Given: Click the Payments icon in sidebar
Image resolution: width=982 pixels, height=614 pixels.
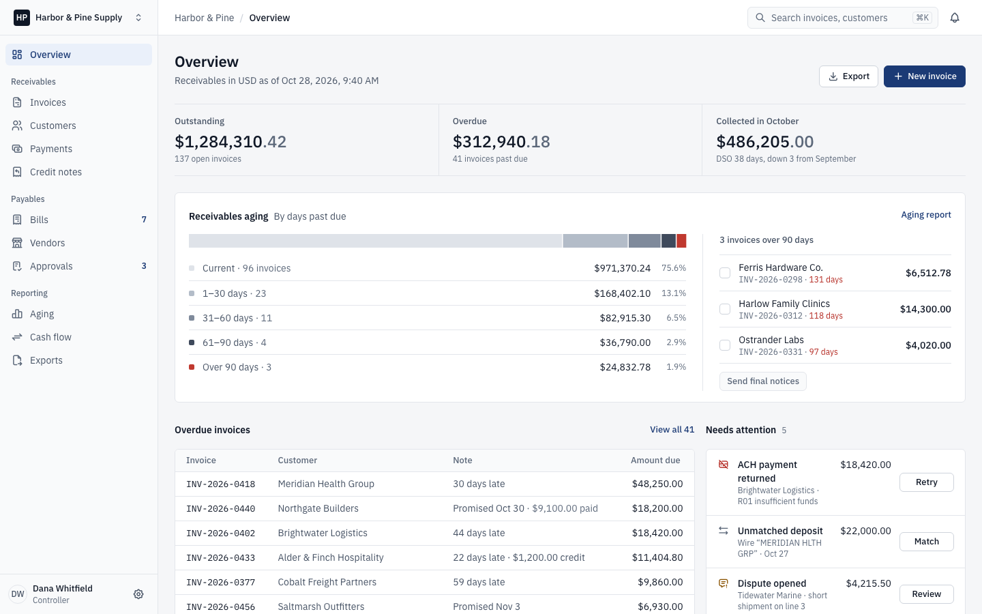Looking at the screenshot, I should (x=17, y=149).
